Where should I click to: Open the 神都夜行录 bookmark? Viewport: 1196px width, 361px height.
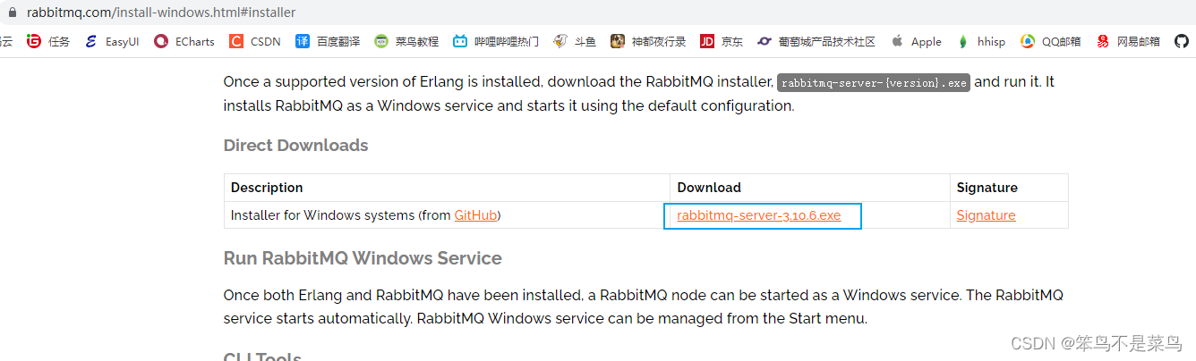click(648, 41)
